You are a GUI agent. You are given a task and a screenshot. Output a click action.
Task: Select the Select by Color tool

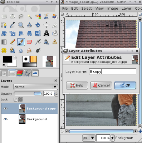point(38,16)
